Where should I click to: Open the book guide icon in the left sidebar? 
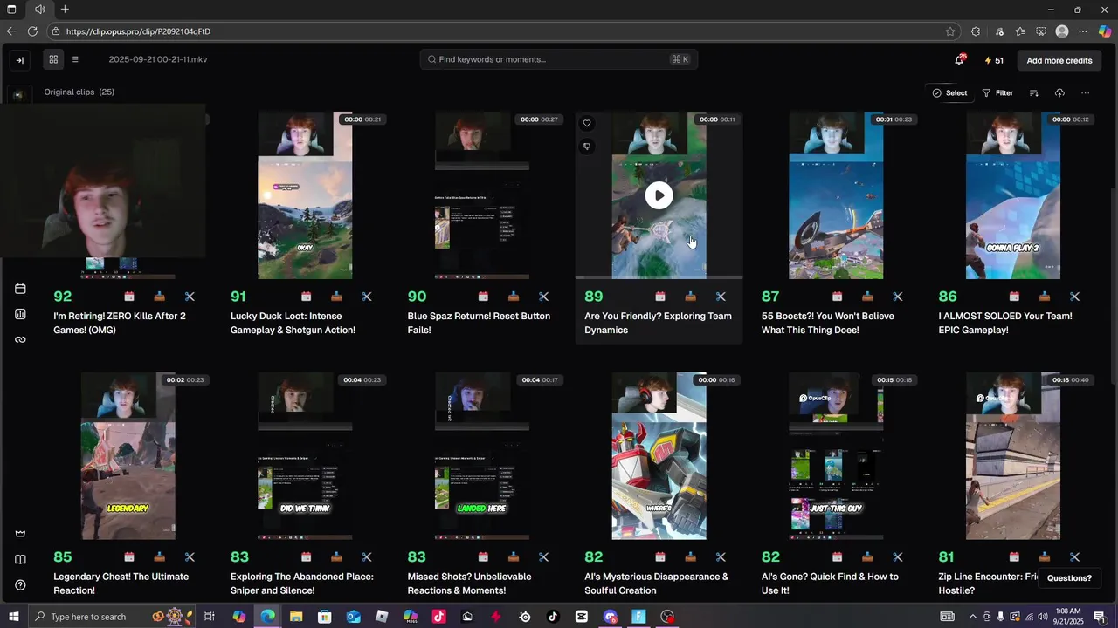(x=20, y=559)
